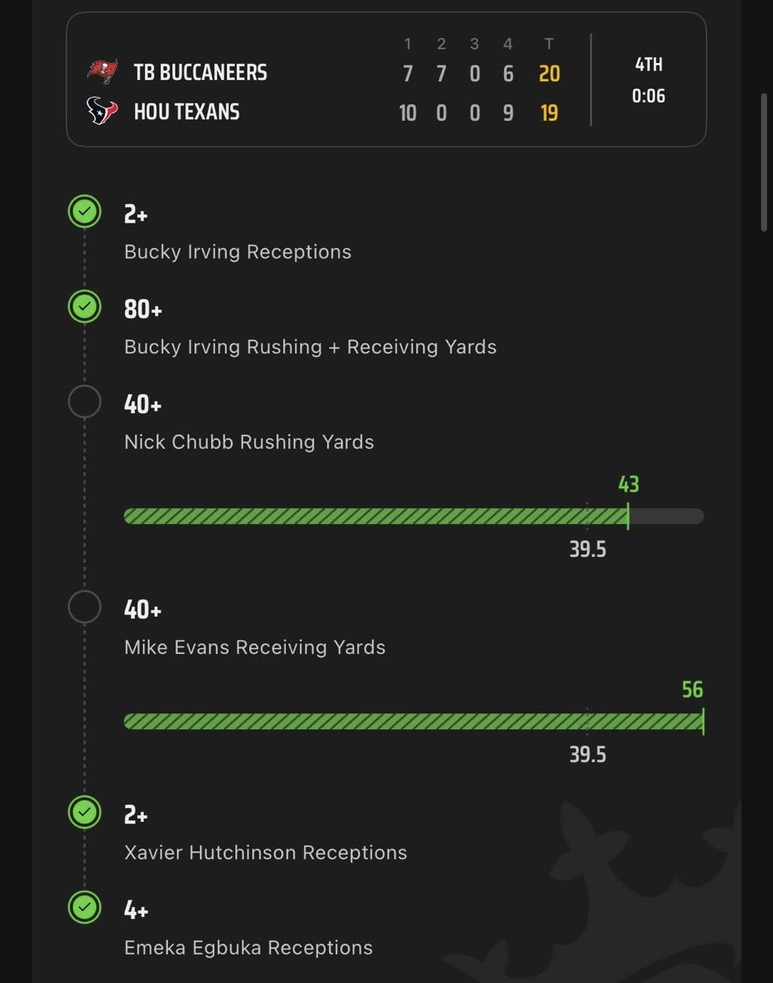The width and height of the screenshot is (773, 983).
Task: Click the 56 yards marker on Evans bar
Action: [x=692, y=689]
